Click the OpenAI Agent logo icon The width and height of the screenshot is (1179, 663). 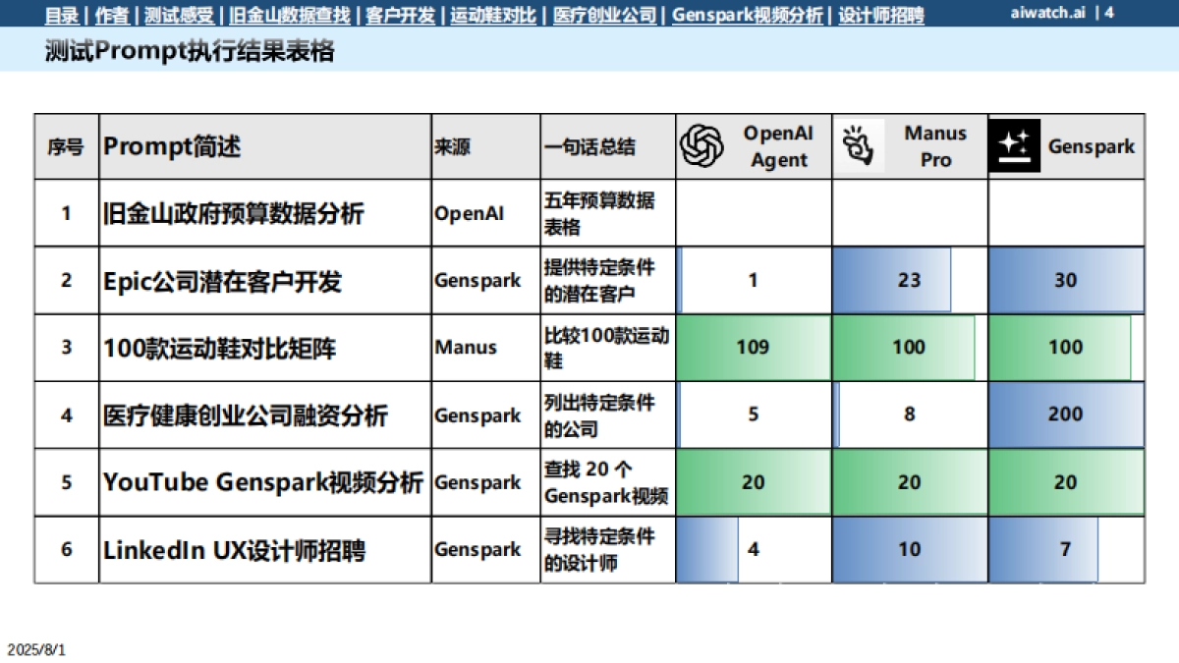[x=701, y=146]
